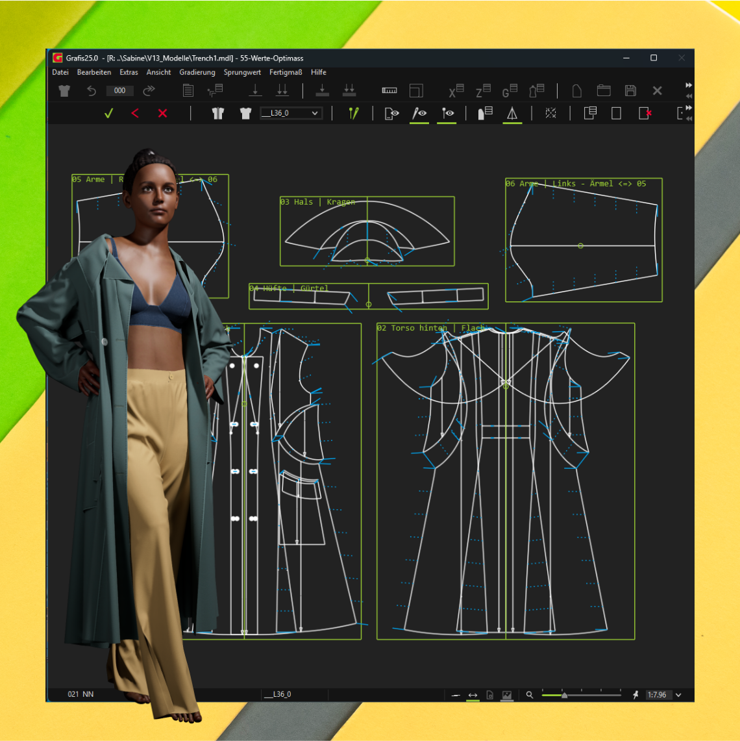This screenshot has height=741, width=740.
Task: Click the red X cancel icon
Action: [x=162, y=114]
